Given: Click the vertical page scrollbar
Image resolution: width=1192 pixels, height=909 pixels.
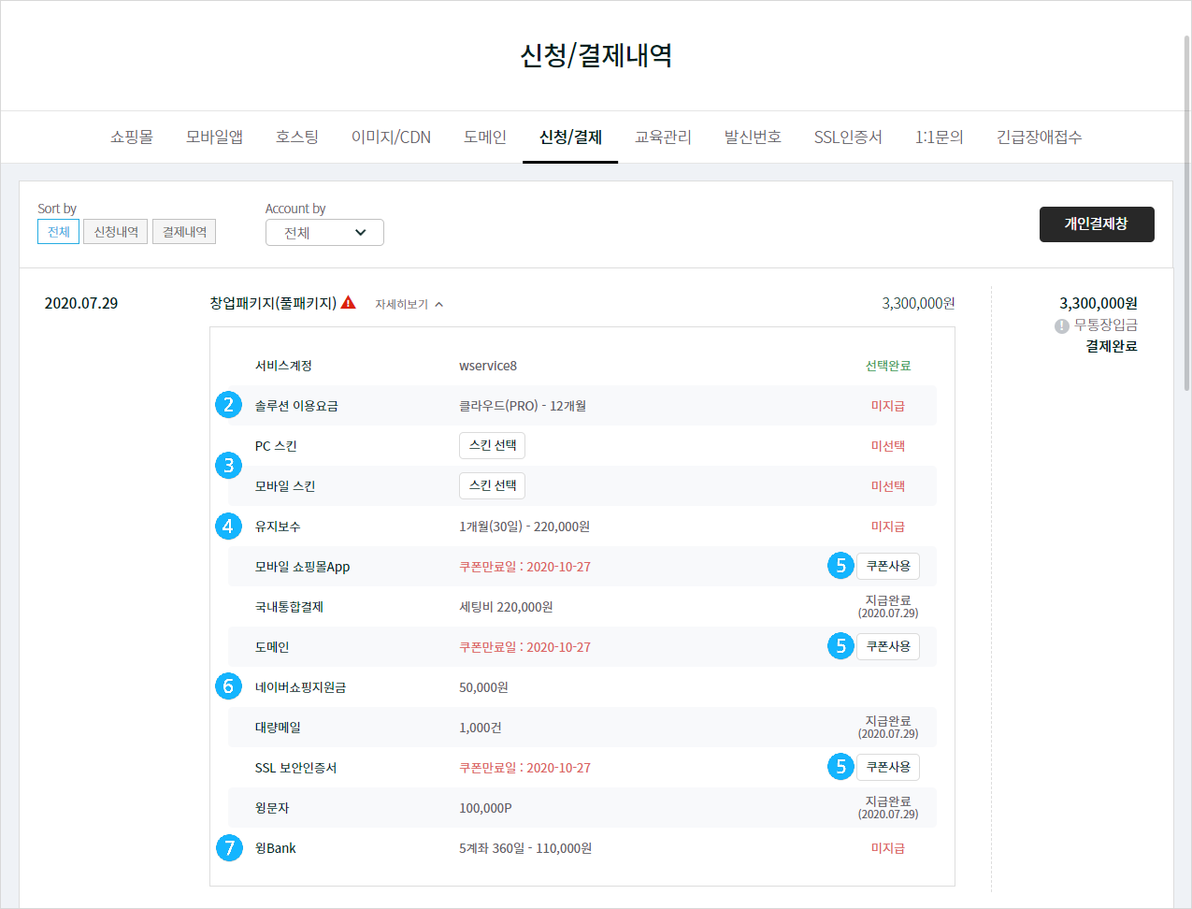Looking at the screenshot, I should pyautogui.click(x=1186, y=213).
